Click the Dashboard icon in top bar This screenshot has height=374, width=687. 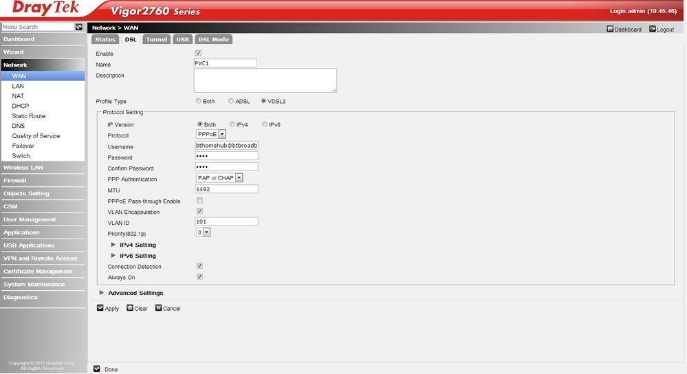(610, 29)
